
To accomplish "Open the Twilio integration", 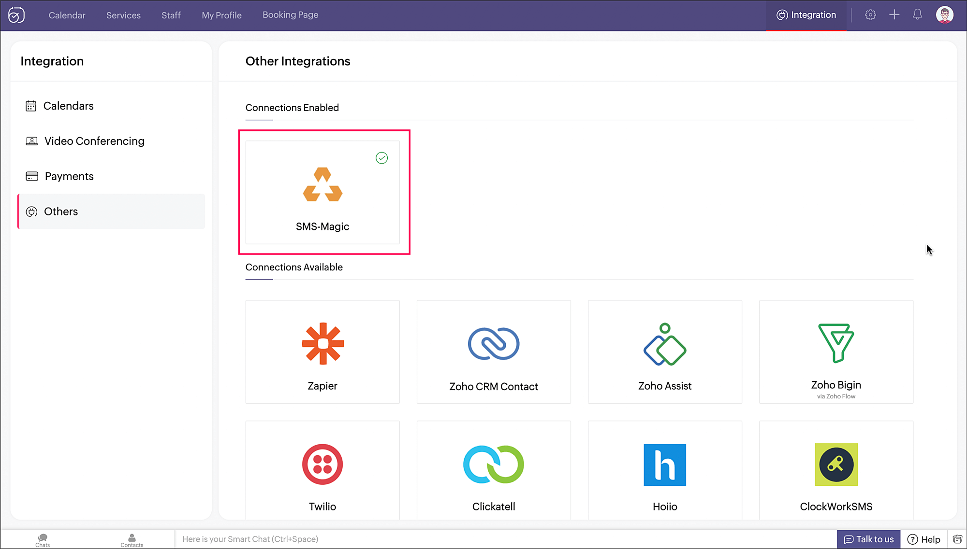I will click(x=322, y=470).
